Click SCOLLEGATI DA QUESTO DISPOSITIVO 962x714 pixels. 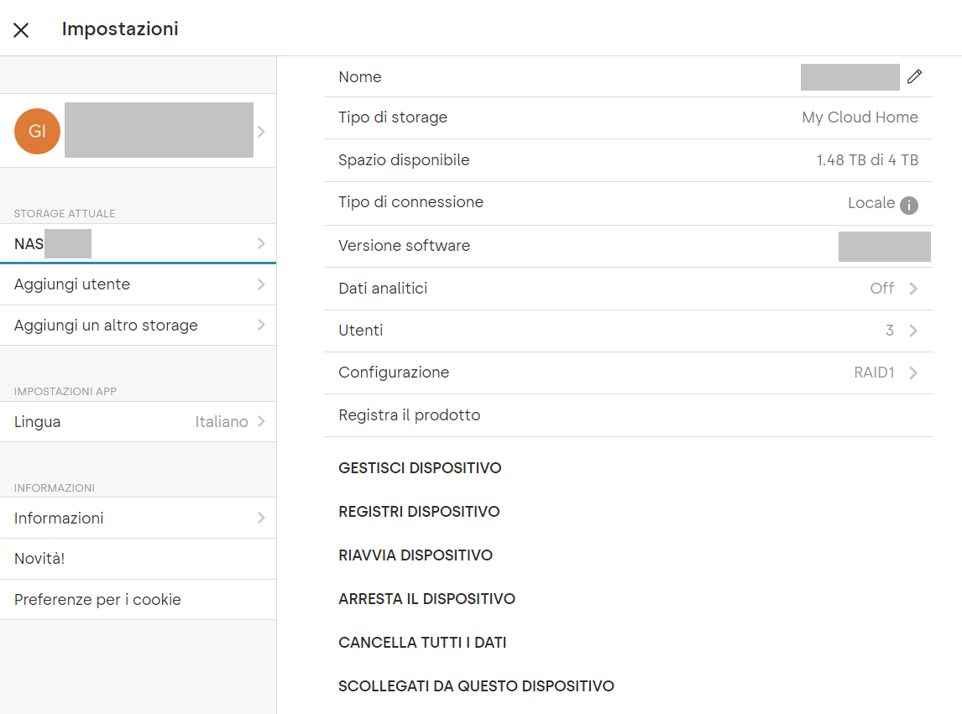click(476, 686)
